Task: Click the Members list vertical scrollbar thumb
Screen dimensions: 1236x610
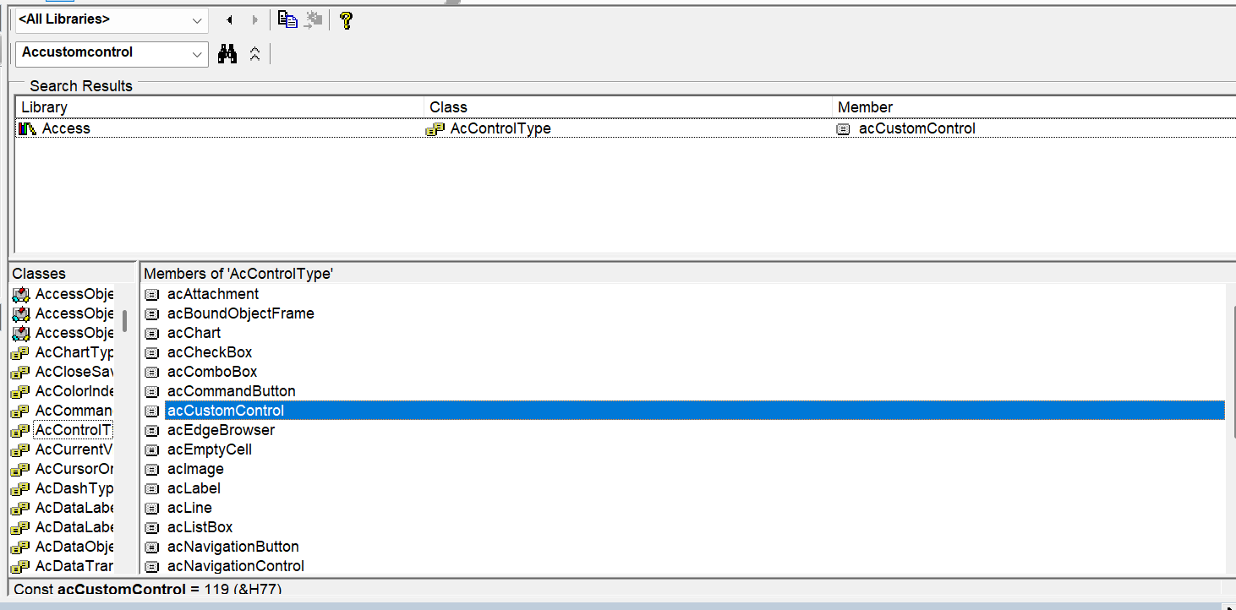Action: 1233,372
